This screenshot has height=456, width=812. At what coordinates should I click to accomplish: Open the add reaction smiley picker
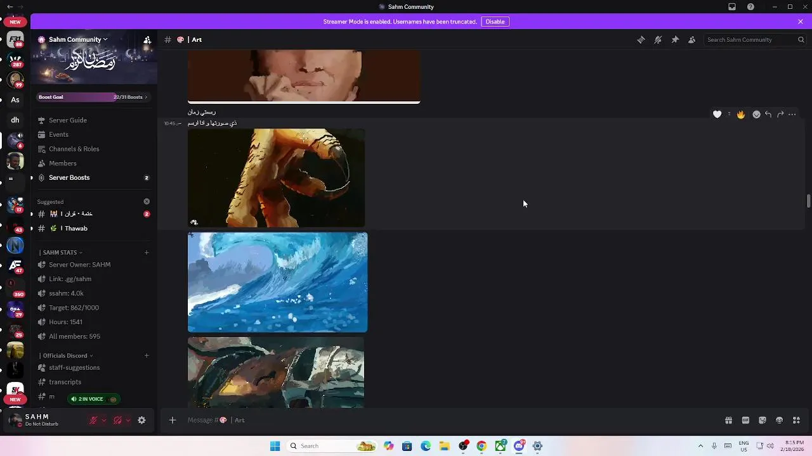click(x=756, y=114)
